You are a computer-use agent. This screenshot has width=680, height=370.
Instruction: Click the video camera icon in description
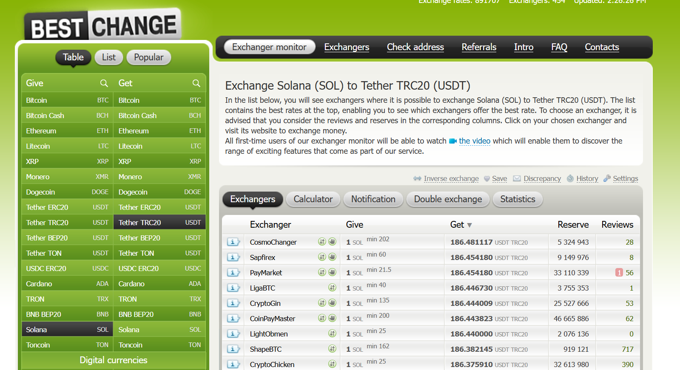[x=452, y=141]
